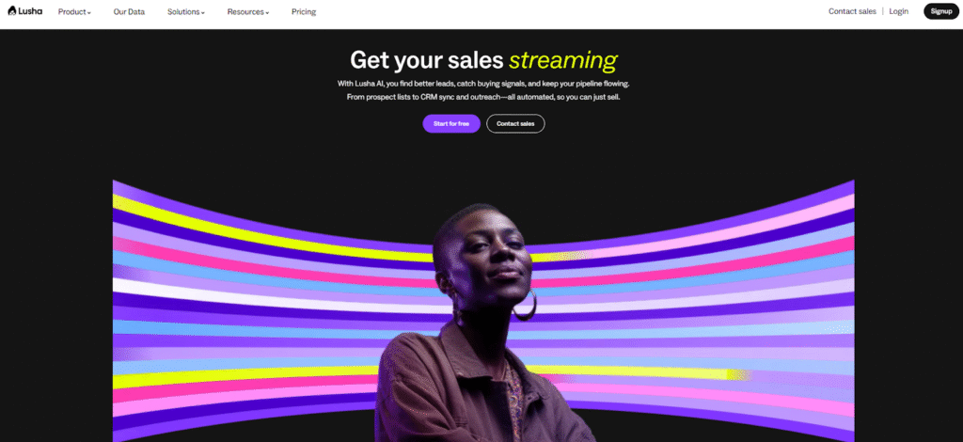Click the Lusha logo icon
Screen dimensions: 963x442
[x=11, y=10]
